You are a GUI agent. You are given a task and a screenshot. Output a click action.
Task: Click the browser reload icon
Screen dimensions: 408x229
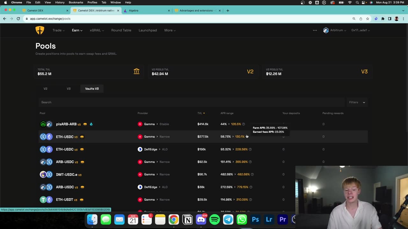coord(18,19)
